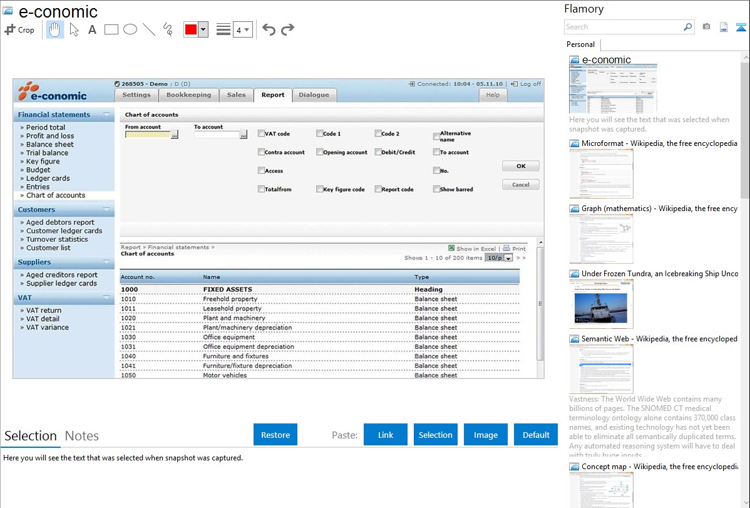
Task: Choose the freehand scribble tool
Action: click(x=168, y=29)
